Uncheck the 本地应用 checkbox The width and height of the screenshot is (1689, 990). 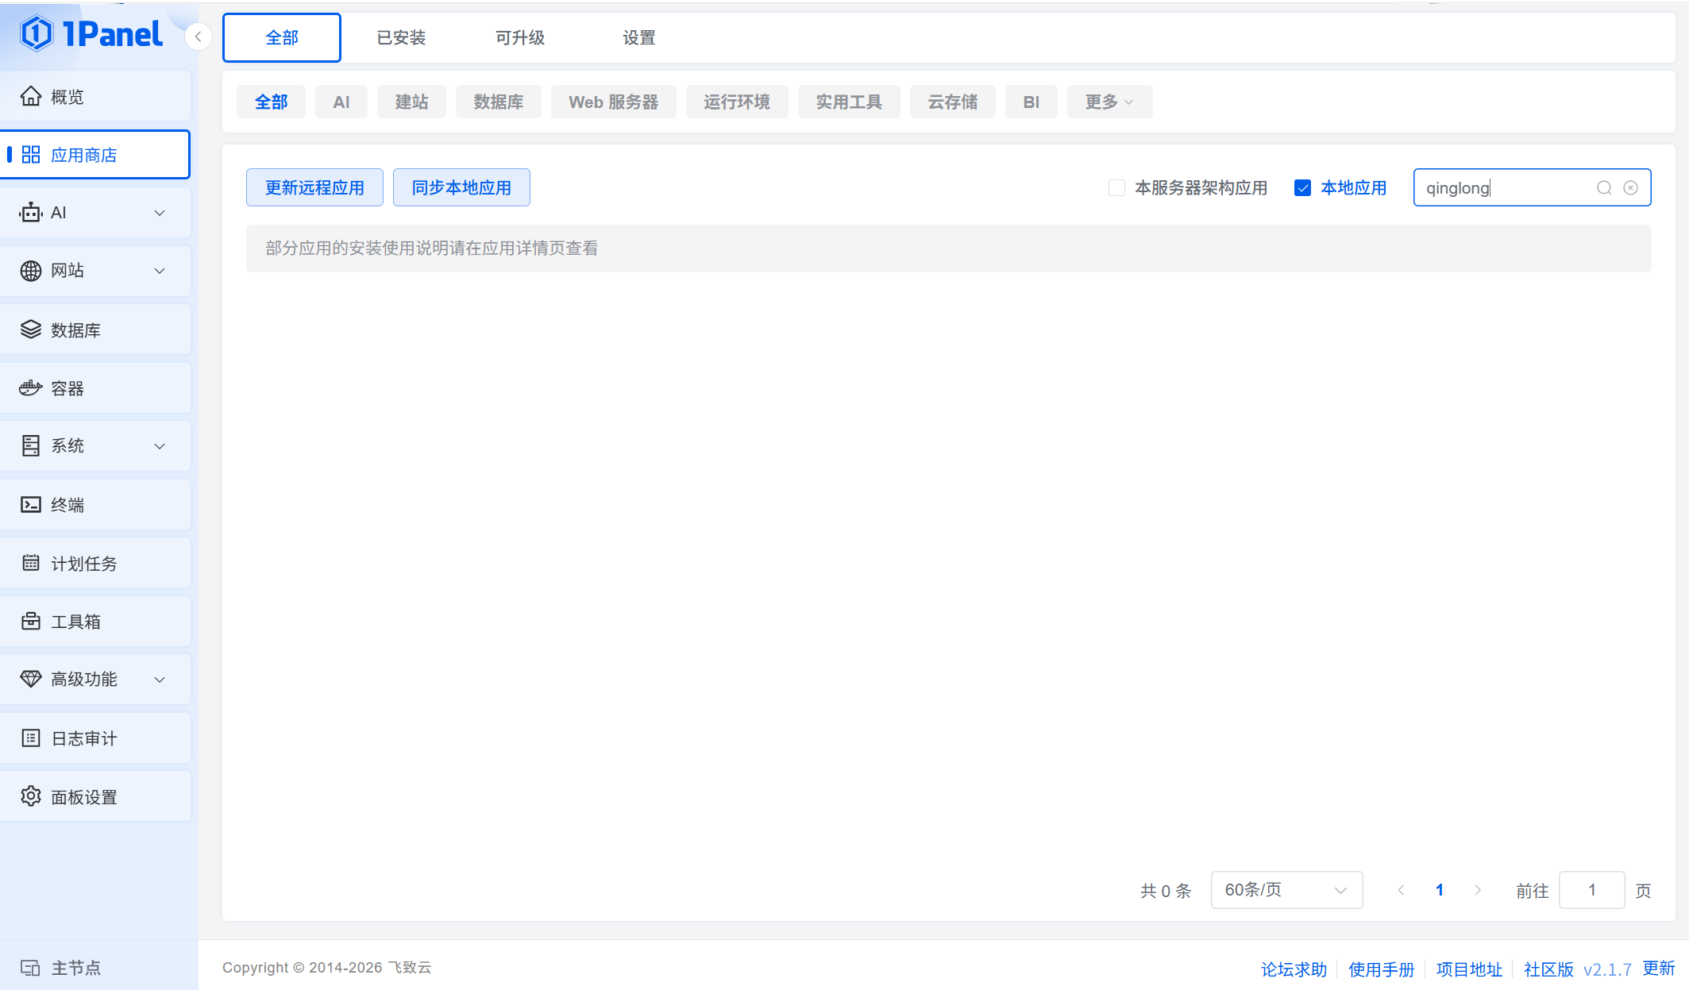tap(1302, 188)
